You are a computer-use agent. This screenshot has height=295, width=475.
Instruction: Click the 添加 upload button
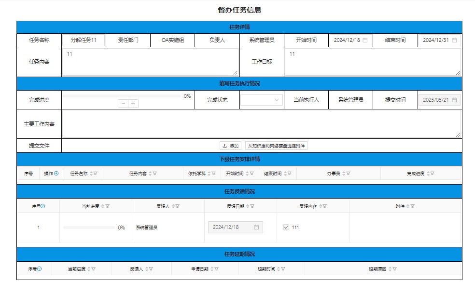click(x=231, y=146)
